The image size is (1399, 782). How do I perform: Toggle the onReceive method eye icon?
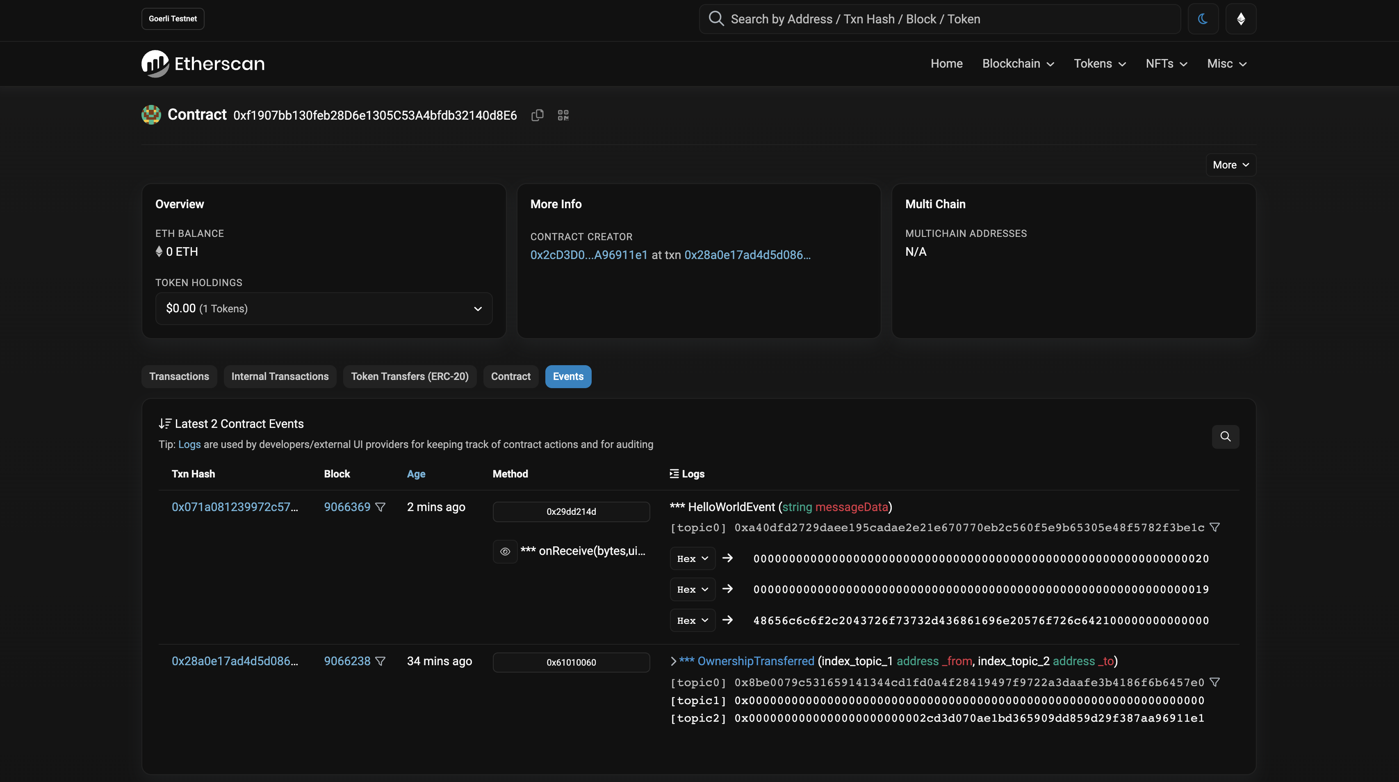504,551
